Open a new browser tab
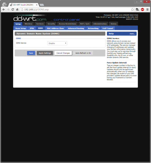 tap(42, 5)
